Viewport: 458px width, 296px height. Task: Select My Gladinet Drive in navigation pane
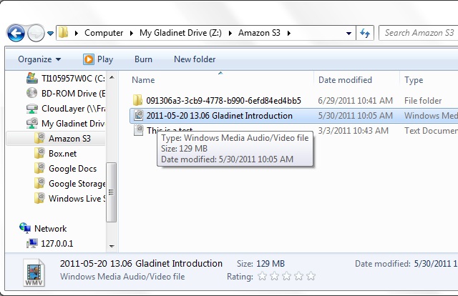(73, 124)
